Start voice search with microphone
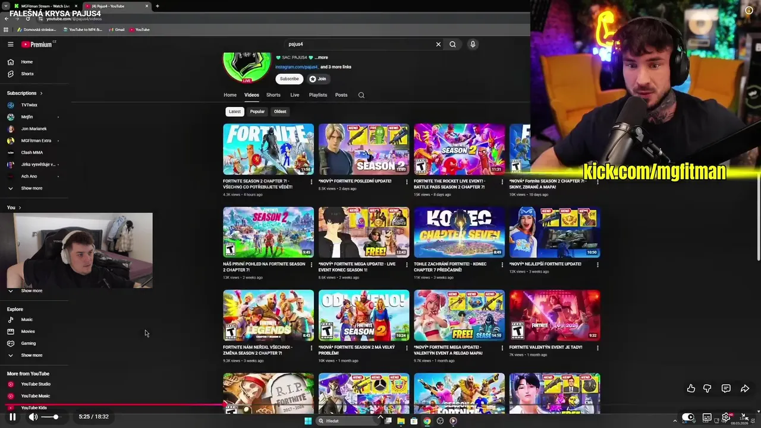Viewport: 761px width, 428px height. point(473,44)
